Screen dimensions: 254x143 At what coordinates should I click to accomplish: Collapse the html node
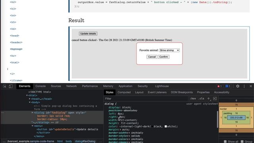(x=27, y=95)
